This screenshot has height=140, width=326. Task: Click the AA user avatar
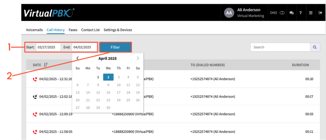229,13
